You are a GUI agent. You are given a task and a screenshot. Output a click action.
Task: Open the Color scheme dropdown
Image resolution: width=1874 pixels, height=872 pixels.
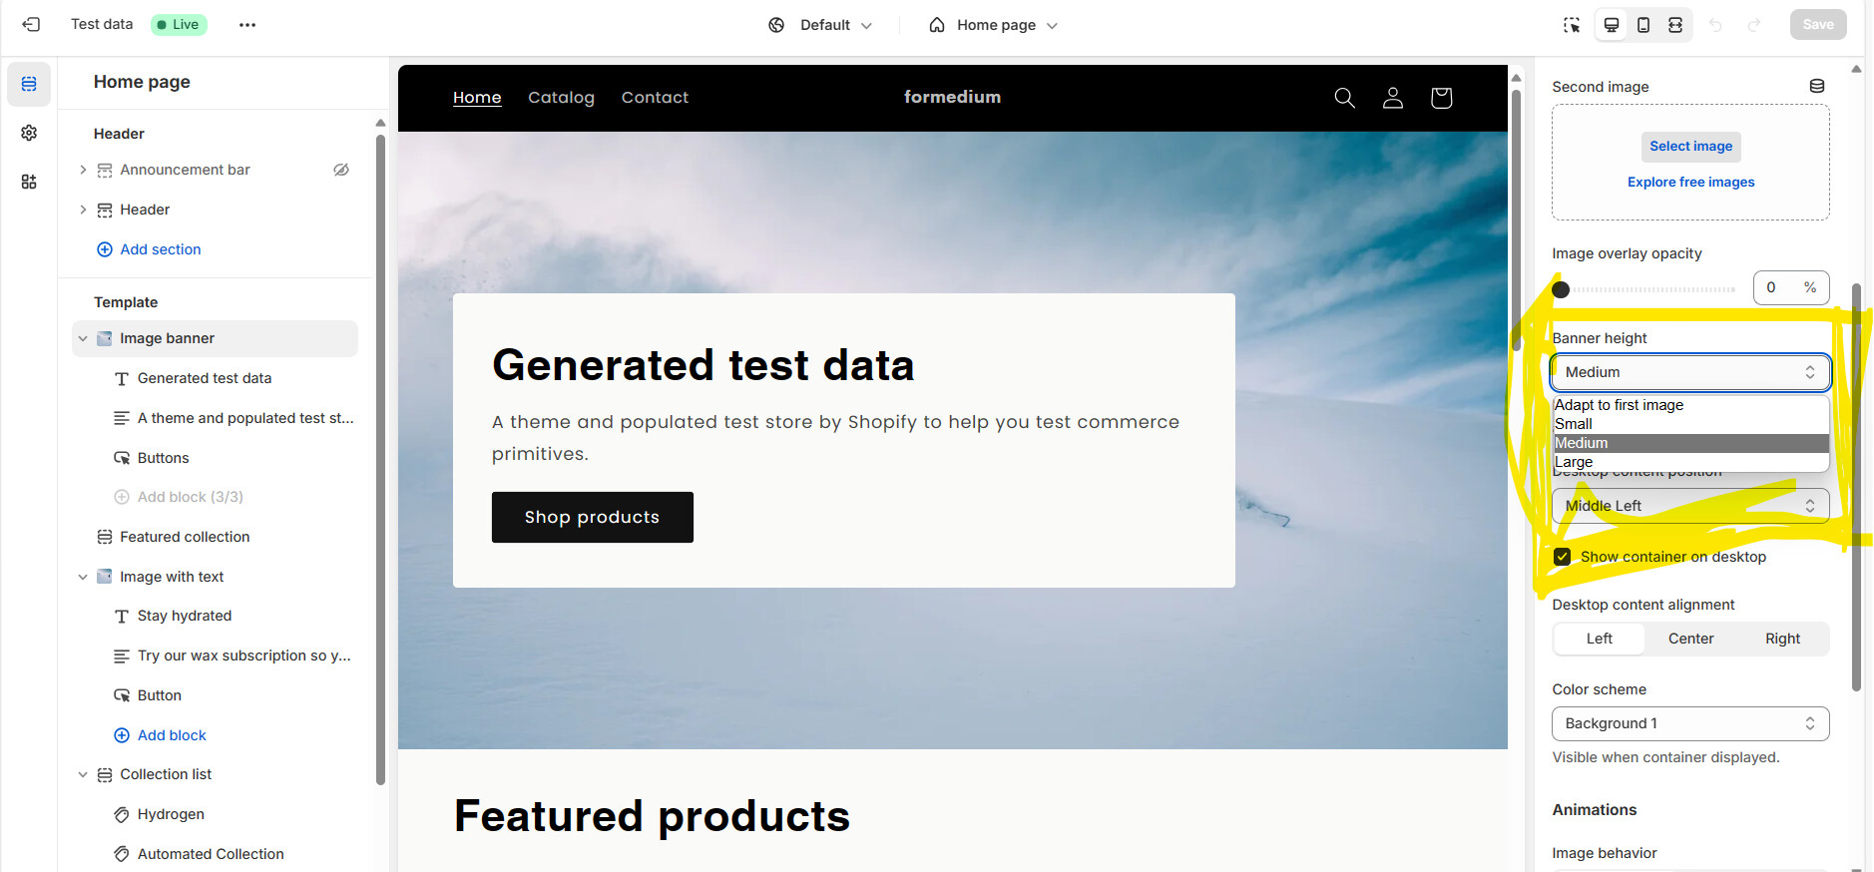[1689, 723]
